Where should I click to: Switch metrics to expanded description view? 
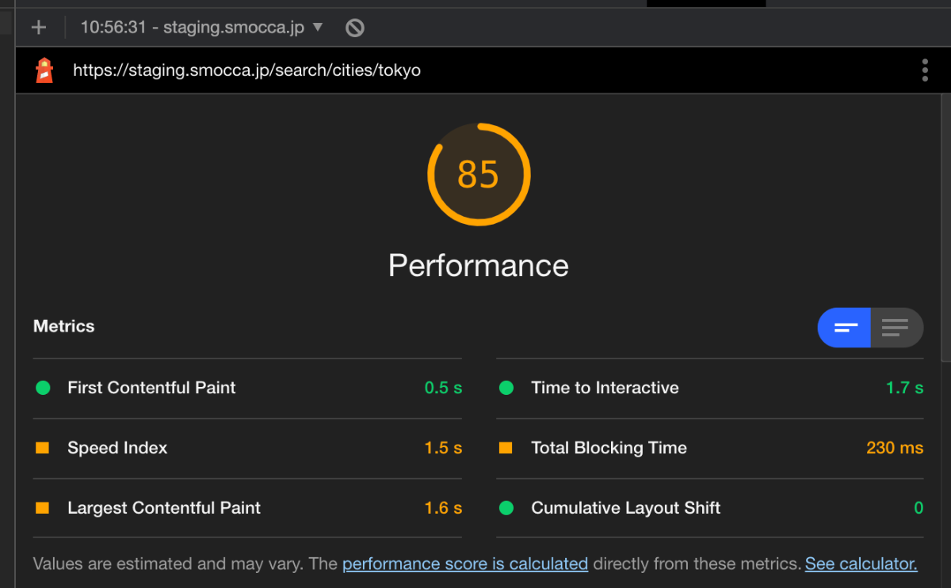click(896, 328)
